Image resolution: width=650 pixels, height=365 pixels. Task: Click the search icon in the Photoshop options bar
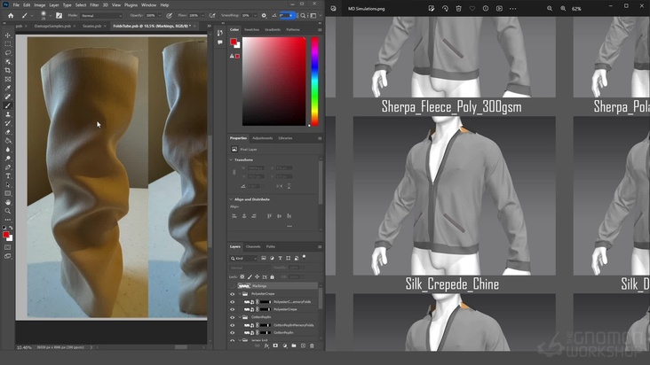(x=303, y=16)
